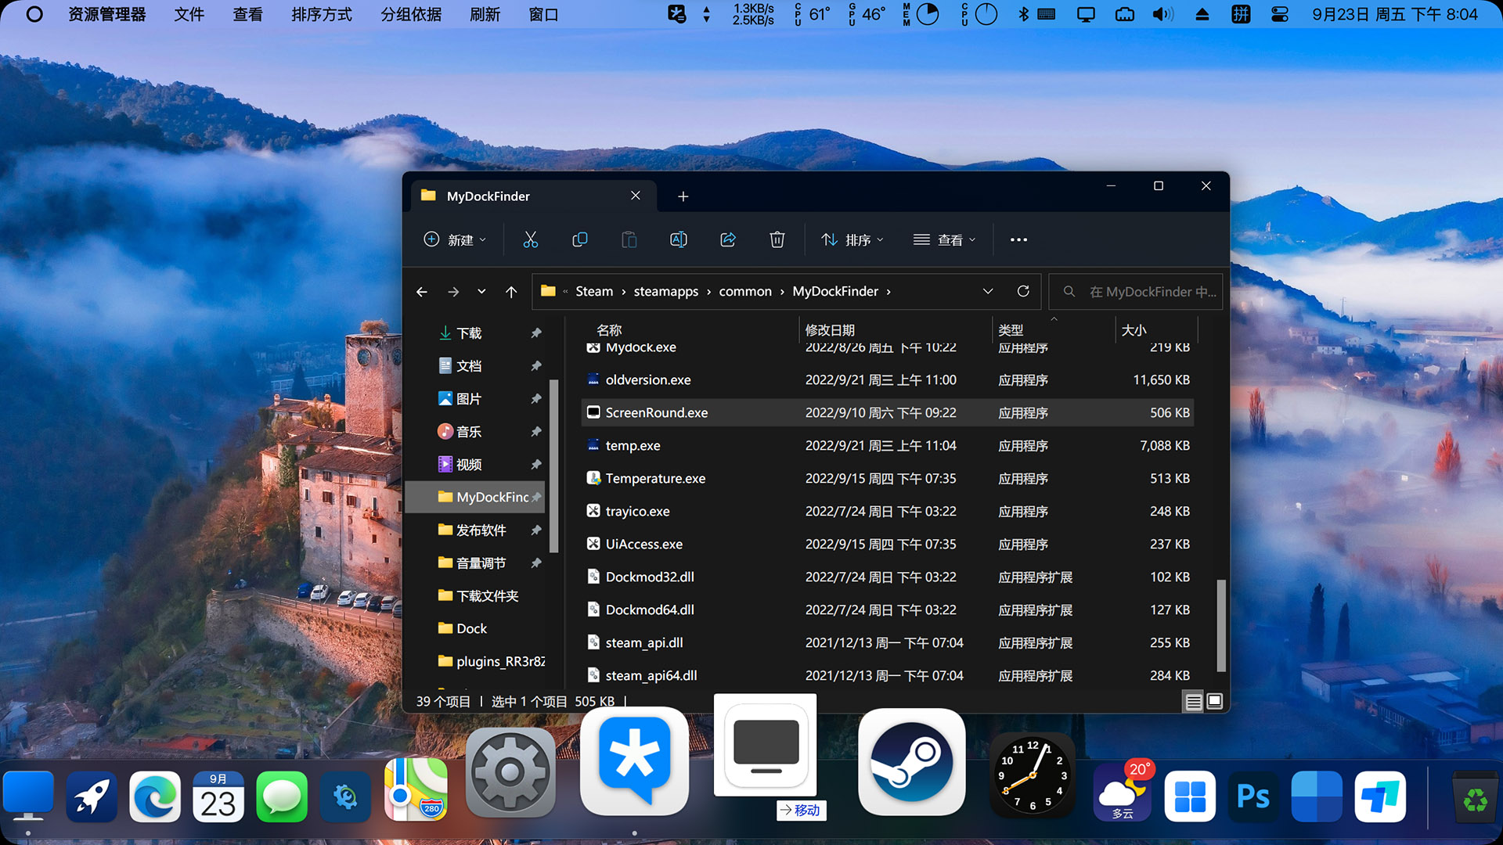
Task: Add a new Explorer tab with plus
Action: point(683,196)
